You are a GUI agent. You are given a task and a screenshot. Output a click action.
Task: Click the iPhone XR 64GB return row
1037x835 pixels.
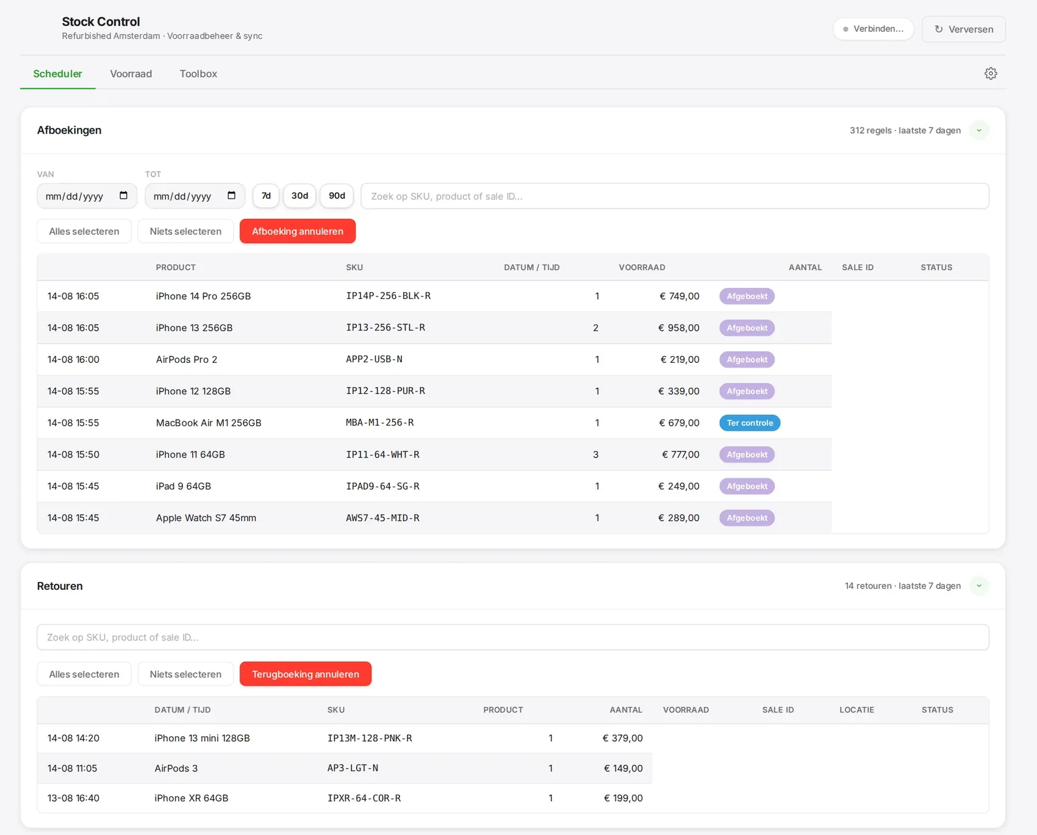point(345,798)
